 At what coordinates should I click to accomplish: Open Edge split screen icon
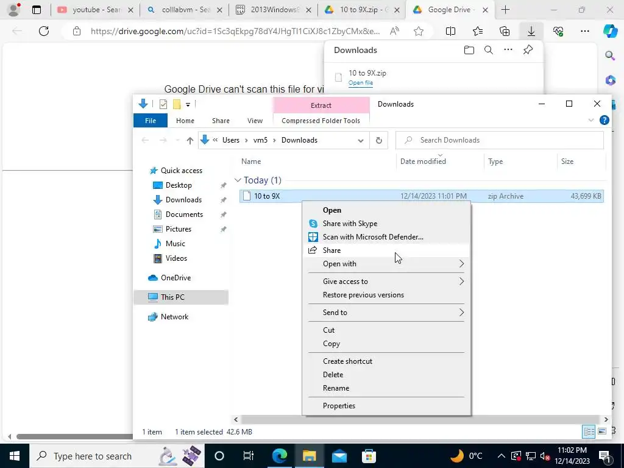coord(450,31)
